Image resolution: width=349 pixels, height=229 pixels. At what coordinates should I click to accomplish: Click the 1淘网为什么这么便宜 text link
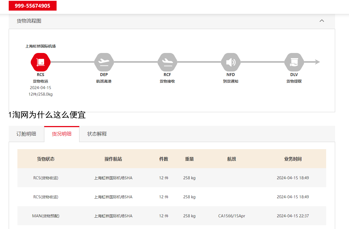click(47, 115)
